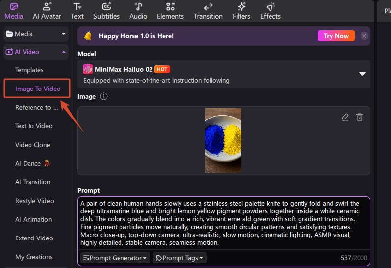Open the Prompt Tags dropdown

[180, 258]
